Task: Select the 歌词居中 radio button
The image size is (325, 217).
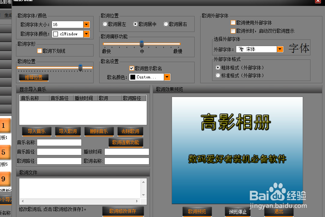Action: tap(135, 24)
